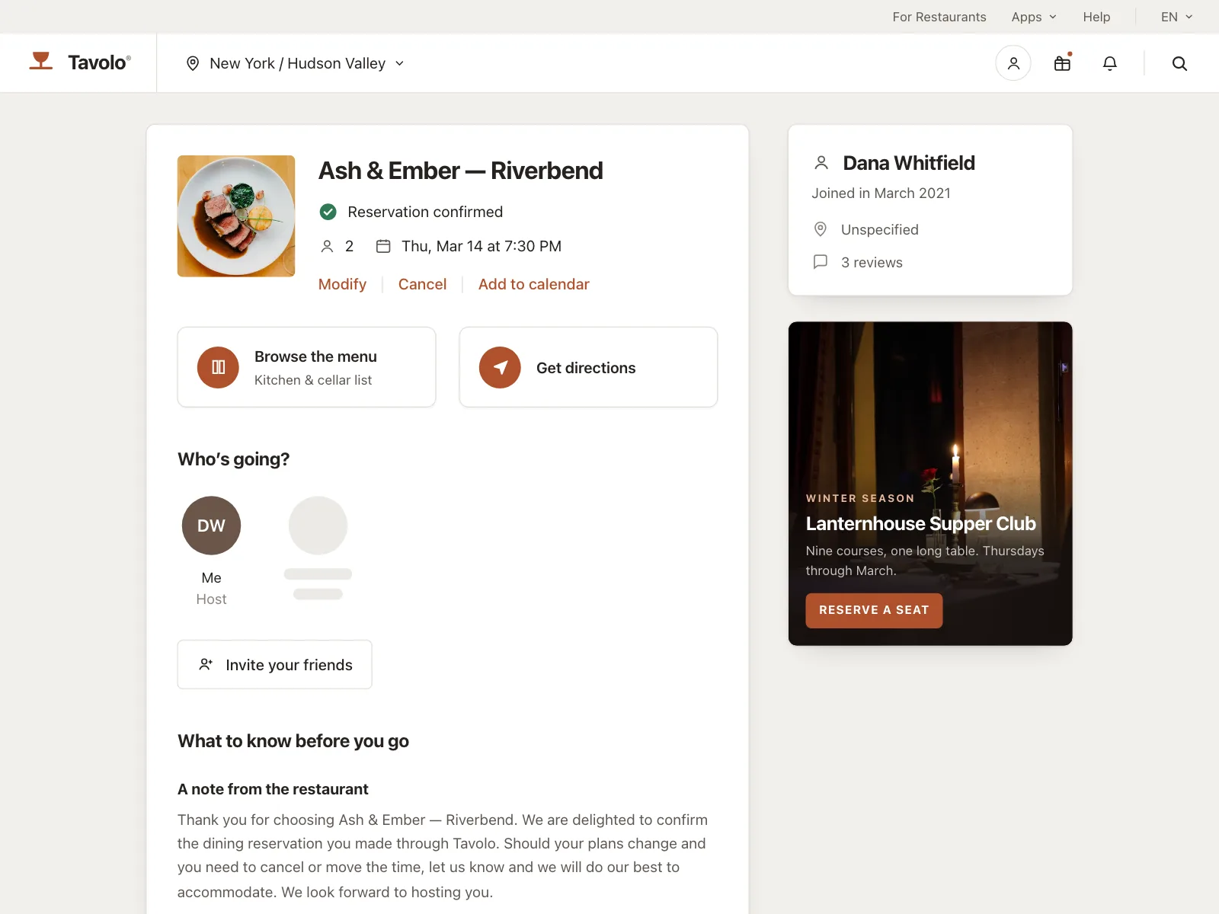Open the notifications bell
The width and height of the screenshot is (1219, 914).
1110,63
